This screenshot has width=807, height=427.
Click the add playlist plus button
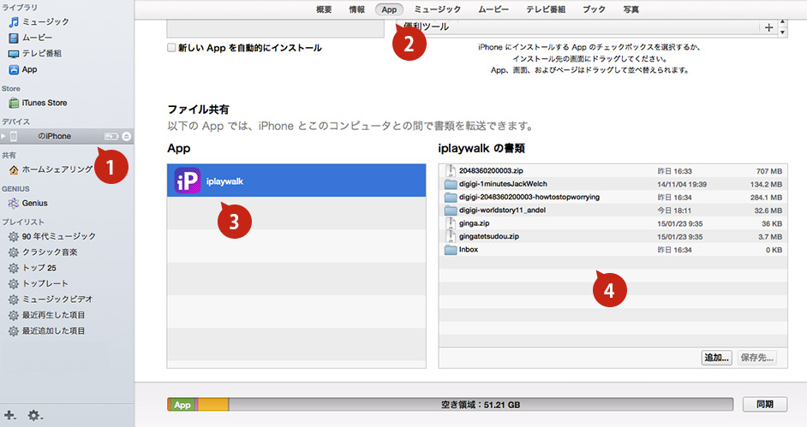tap(9, 415)
